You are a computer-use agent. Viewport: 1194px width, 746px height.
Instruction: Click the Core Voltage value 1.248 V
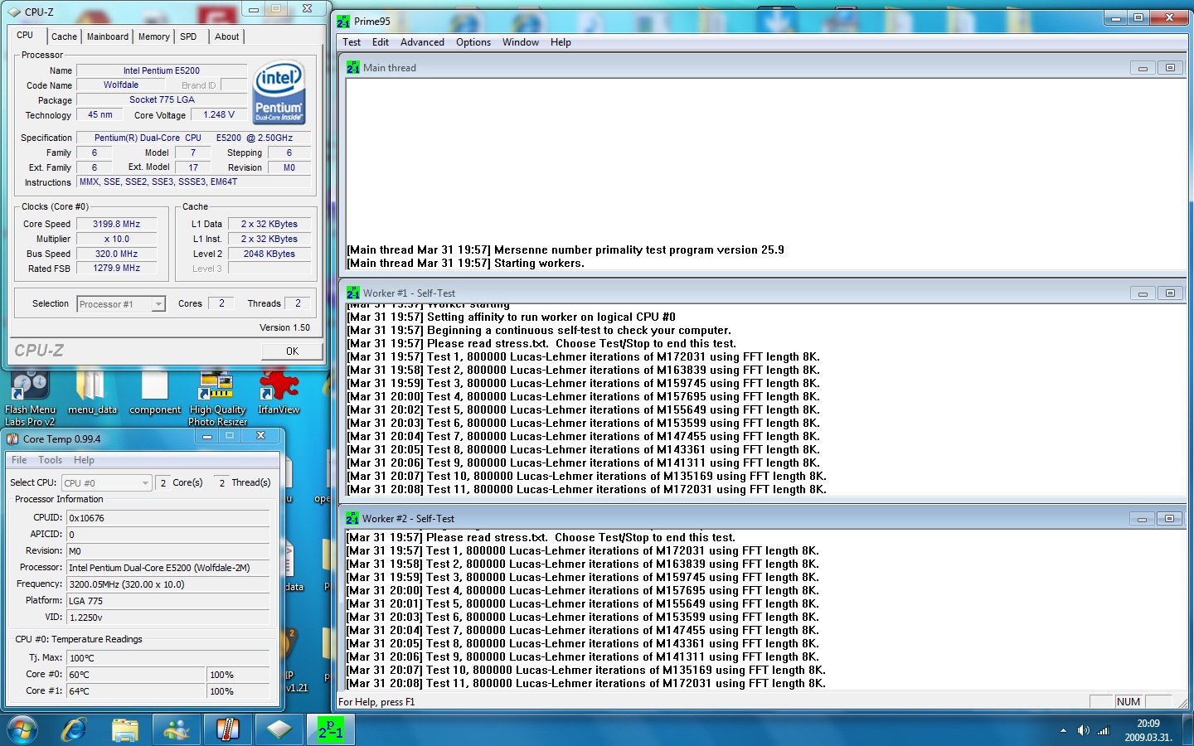[219, 114]
